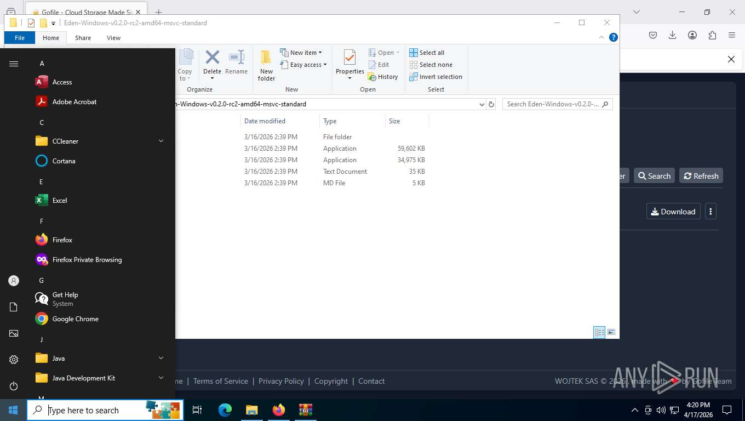This screenshot has width=745, height=421.
Task: Expand the CCleaner folder in Start menu
Action: tap(99, 141)
